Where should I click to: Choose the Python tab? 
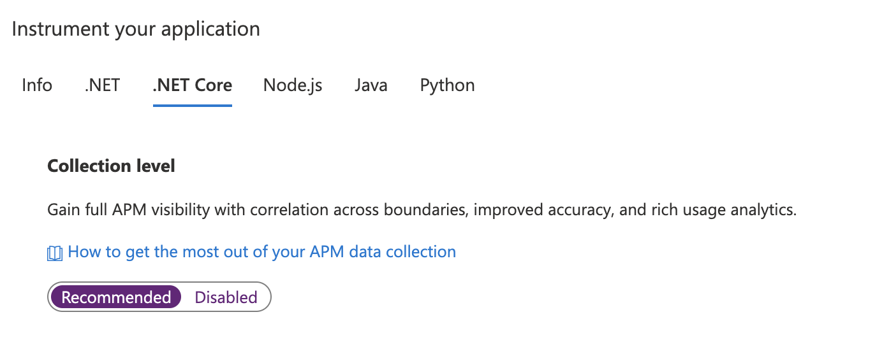coord(447,85)
